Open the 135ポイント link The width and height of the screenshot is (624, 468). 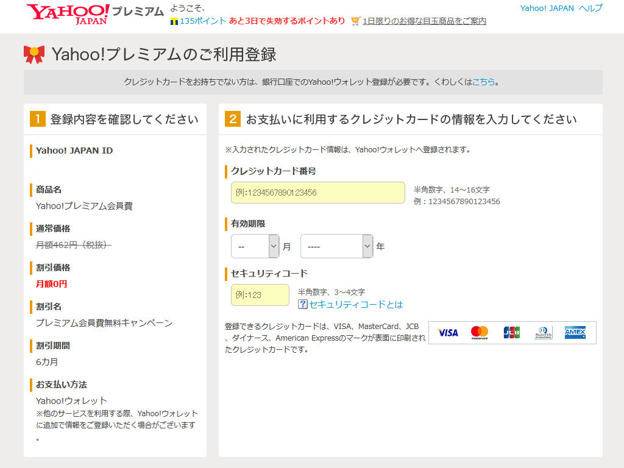coord(203,21)
